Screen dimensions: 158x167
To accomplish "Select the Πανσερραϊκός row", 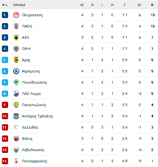I will tap(79, 161).
